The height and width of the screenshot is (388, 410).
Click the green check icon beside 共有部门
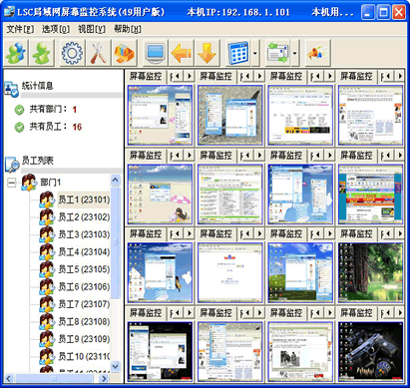20,110
